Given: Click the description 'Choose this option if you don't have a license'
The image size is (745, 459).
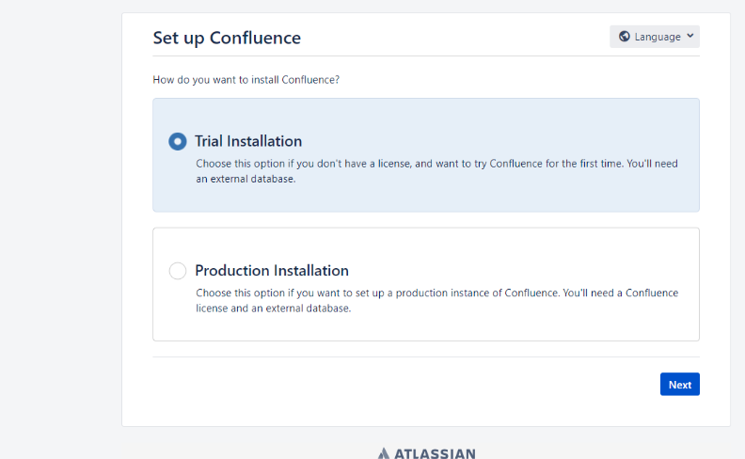Looking at the screenshot, I should tap(436, 171).
